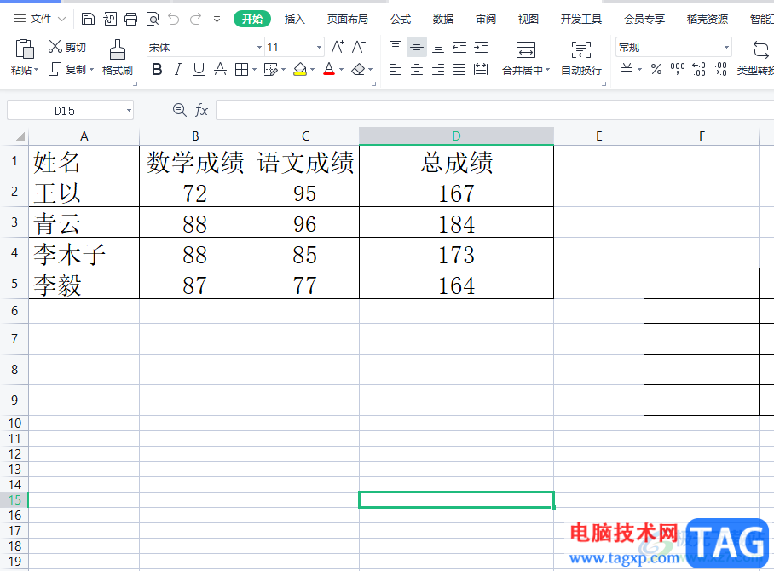The height and width of the screenshot is (571, 774).
Task: Cut selection with 剪切
Action: [x=67, y=47]
